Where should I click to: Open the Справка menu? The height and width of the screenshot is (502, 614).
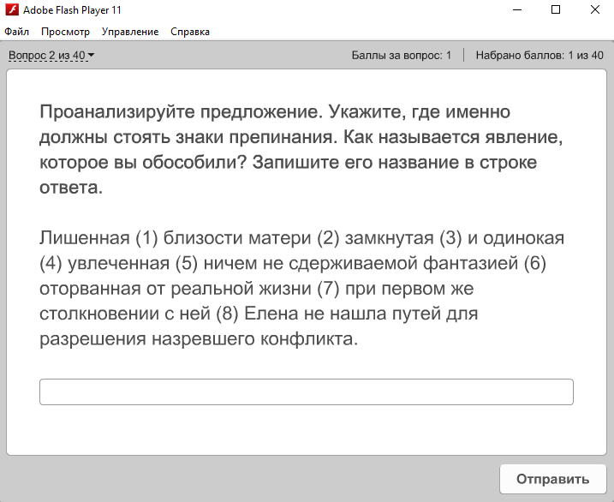pos(190,32)
